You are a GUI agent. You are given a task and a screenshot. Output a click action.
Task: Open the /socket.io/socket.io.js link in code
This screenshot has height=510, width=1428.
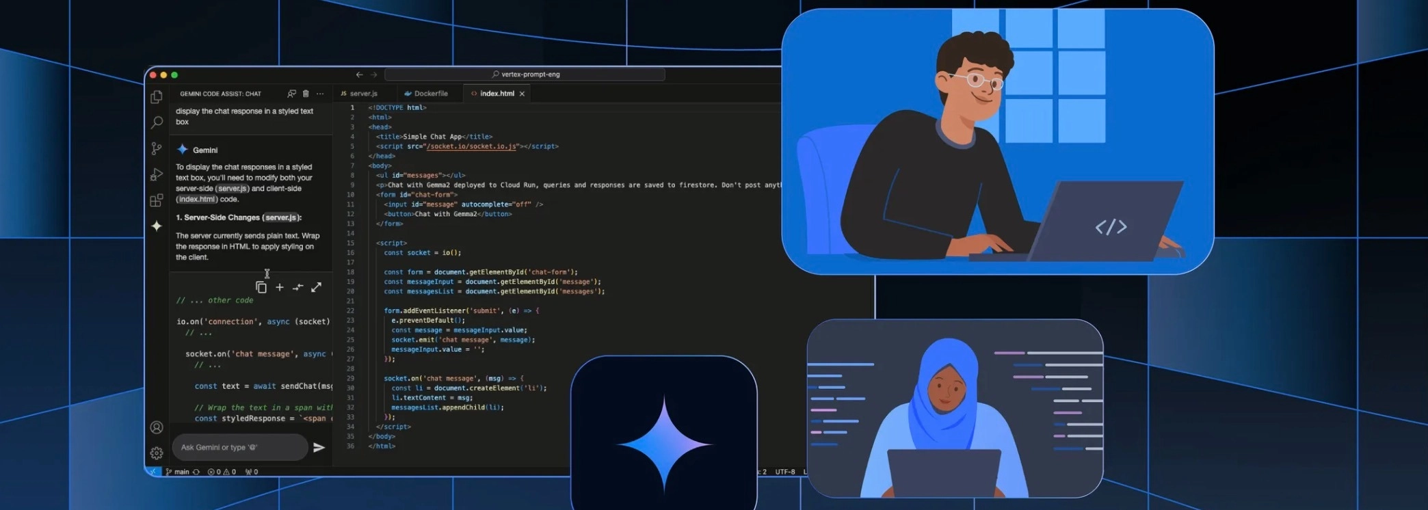(471, 146)
